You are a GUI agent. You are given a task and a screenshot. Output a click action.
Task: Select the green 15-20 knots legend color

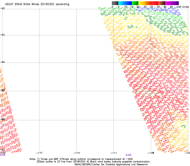point(135,3)
